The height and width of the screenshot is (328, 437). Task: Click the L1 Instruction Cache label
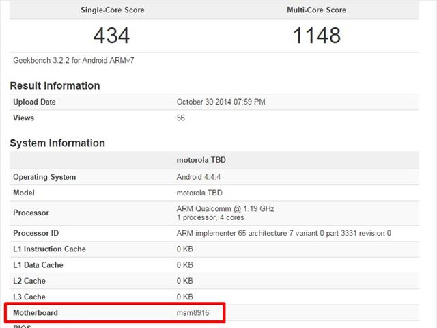pyautogui.click(x=49, y=249)
